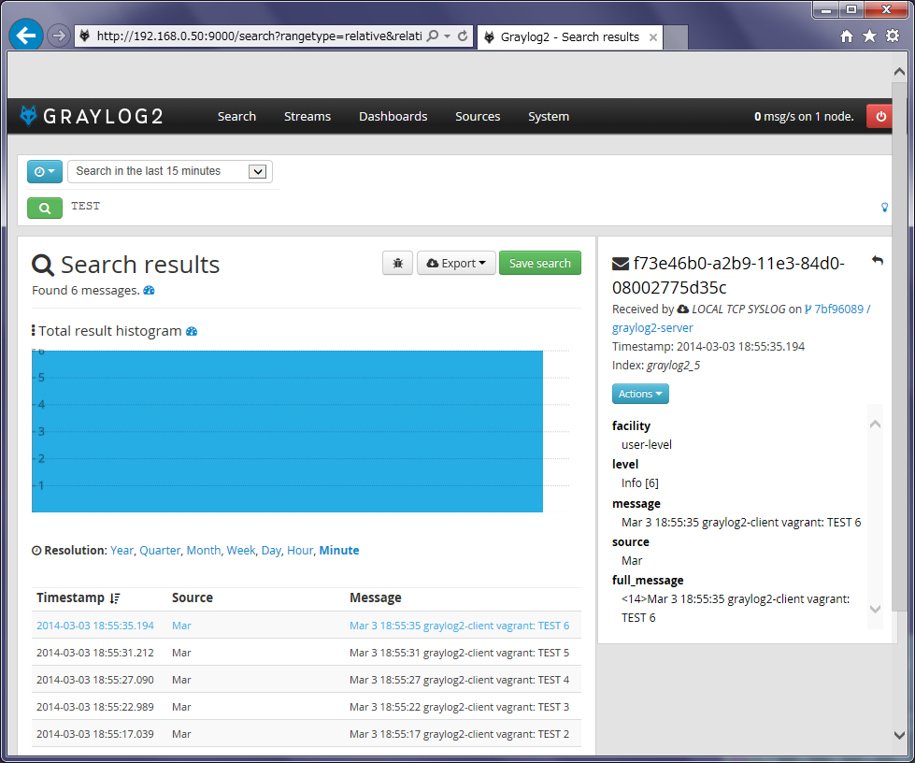The height and width of the screenshot is (763, 915).
Task: Click the browser refresh icon
Action: click(463, 36)
